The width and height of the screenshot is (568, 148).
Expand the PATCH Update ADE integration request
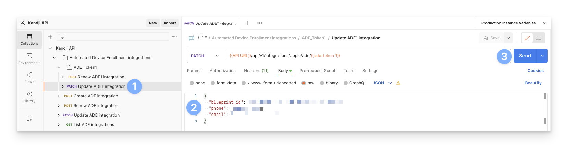coord(59,115)
